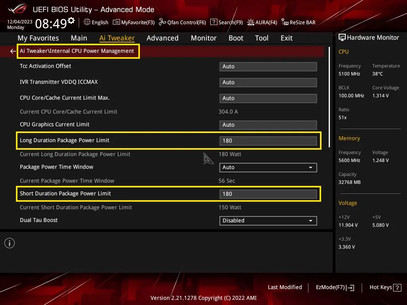
Task: Click Long Duration Package Power Limit field
Action: (268, 141)
